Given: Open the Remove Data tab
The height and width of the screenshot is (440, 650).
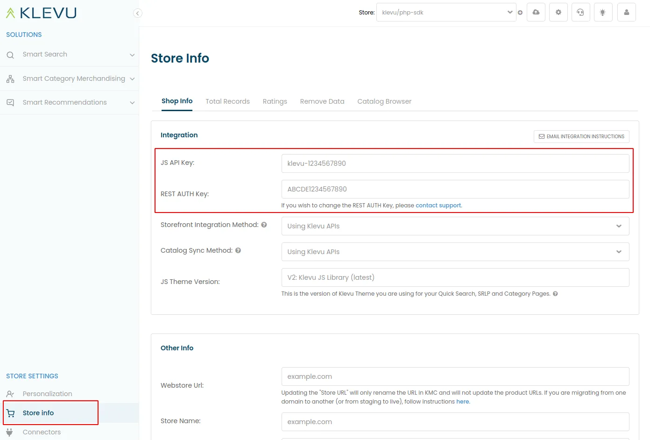Looking at the screenshot, I should pyautogui.click(x=322, y=101).
